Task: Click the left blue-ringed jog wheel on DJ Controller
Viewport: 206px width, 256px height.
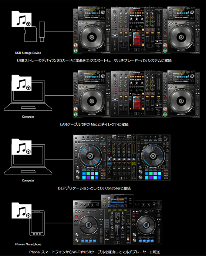Action: (x=90, y=156)
